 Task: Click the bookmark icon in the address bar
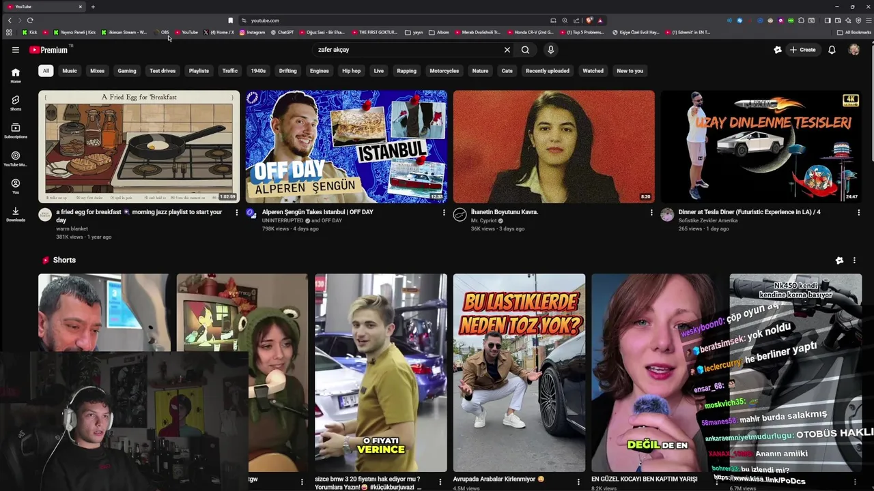point(231,20)
